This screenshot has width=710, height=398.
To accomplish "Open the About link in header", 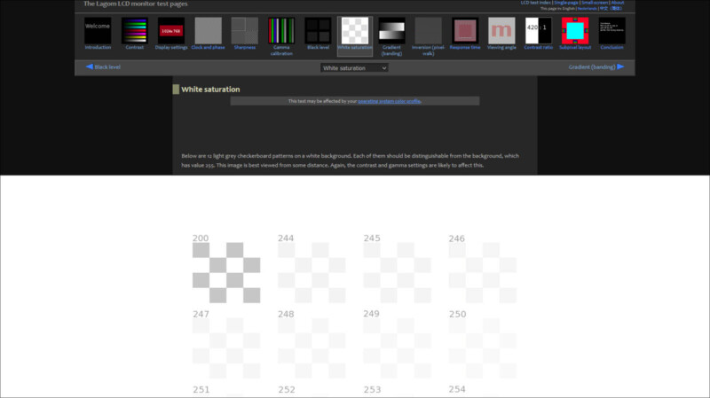I will tap(617, 3).
